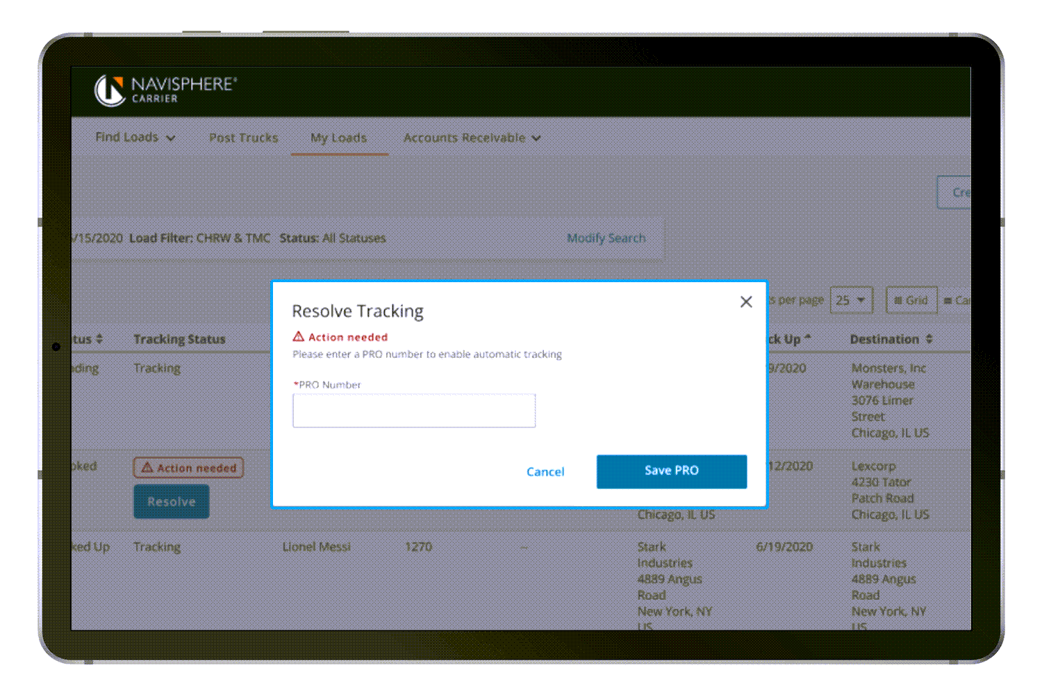Expand the Find Loads menu
Viewport: 1042px width, 695px height.
click(135, 138)
